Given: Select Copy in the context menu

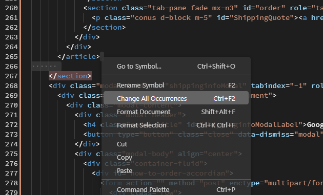Looking at the screenshot, I should pyautogui.click(x=176, y=157).
